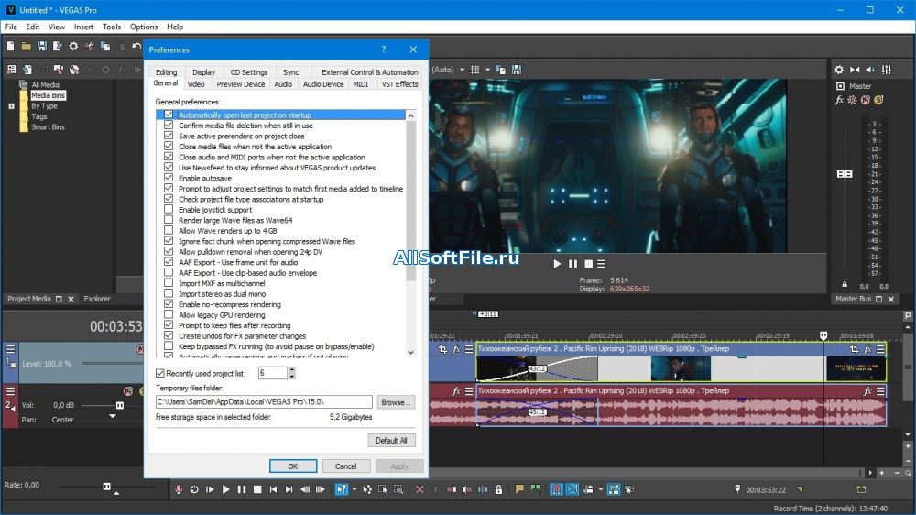Open edit tool dropdown arrow in bottom toolbar
This screenshot has width=916, height=515.
point(354,489)
